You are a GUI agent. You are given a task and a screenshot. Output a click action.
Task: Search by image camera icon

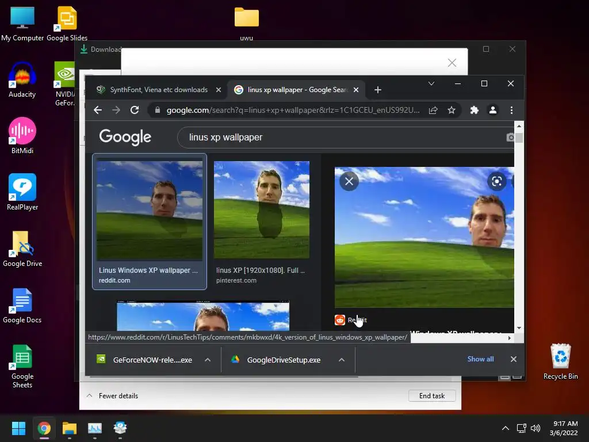(x=510, y=138)
